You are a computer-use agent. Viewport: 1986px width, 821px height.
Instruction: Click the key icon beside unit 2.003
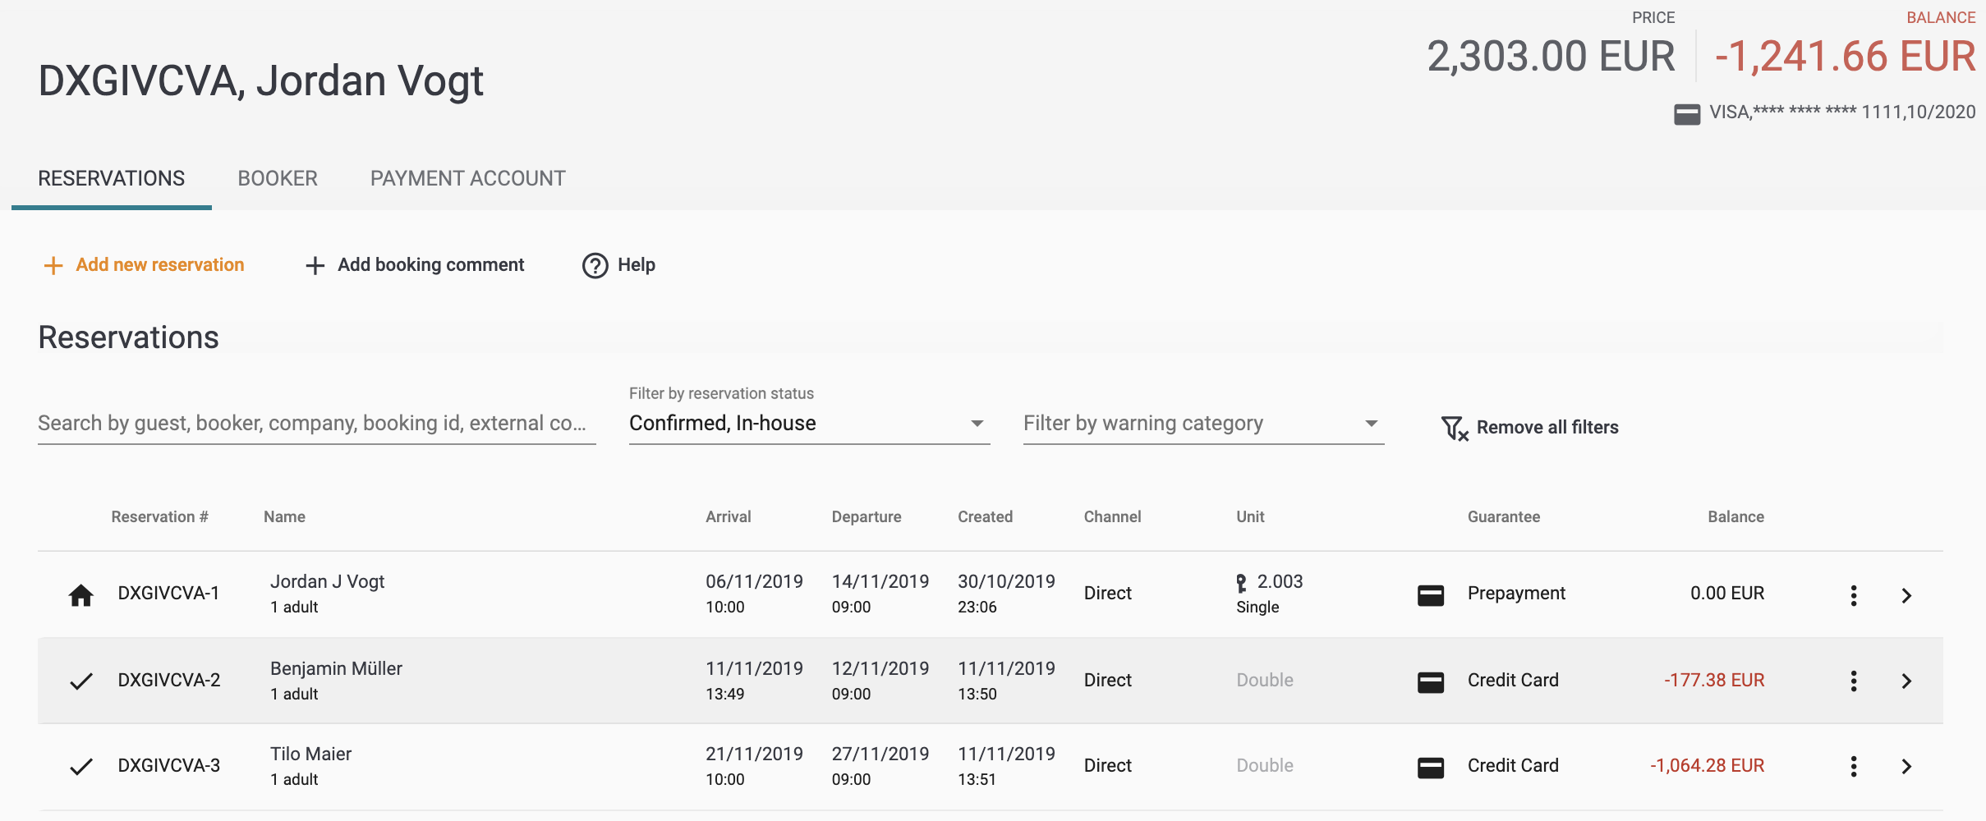click(x=1241, y=583)
